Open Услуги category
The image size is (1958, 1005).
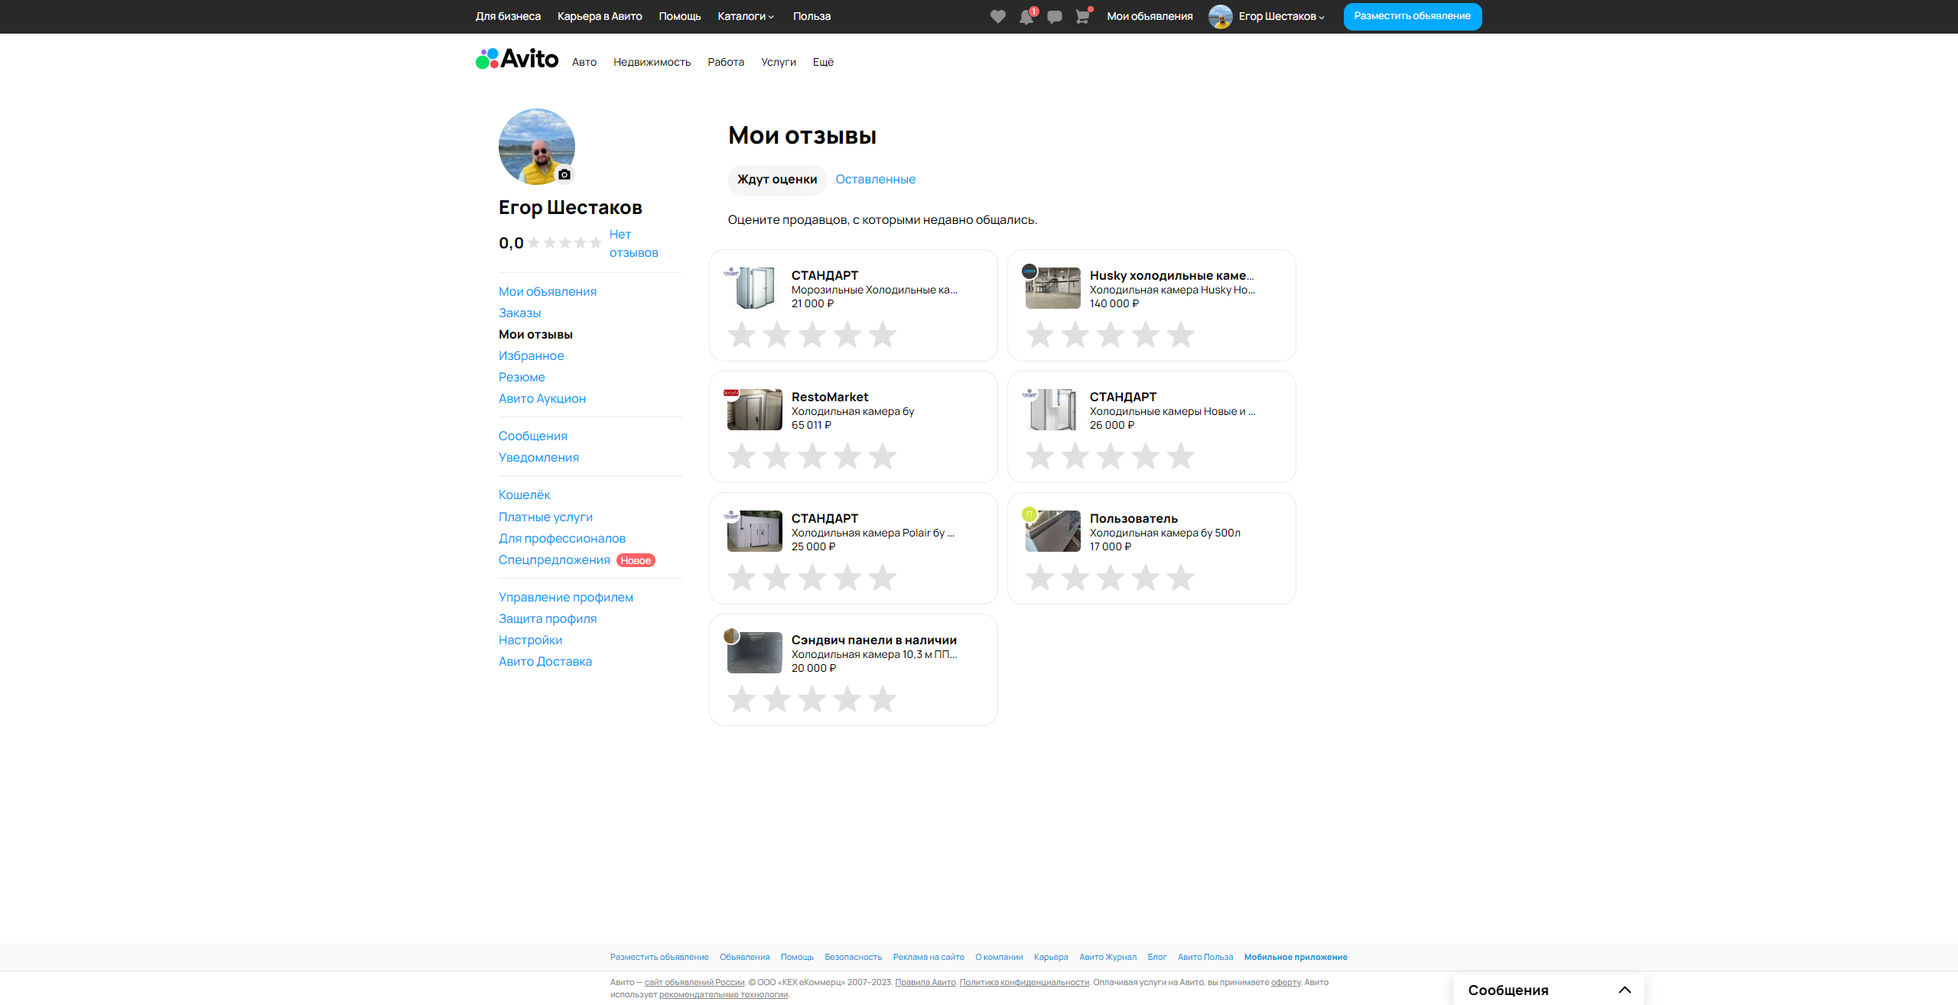779,63
